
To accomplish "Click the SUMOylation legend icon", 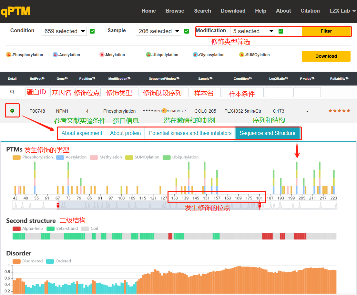I will coord(242,55).
